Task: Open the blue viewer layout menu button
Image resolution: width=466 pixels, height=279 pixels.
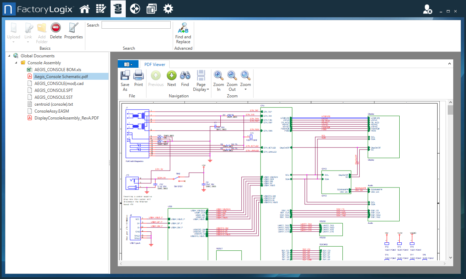Action: coord(128,64)
